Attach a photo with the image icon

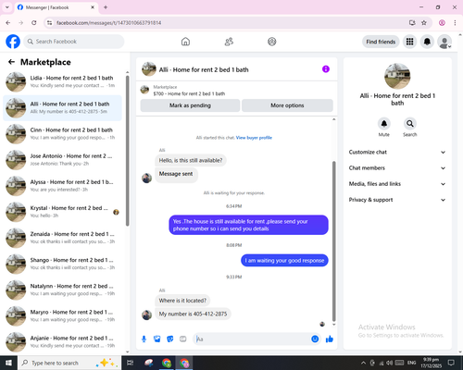coord(157,339)
